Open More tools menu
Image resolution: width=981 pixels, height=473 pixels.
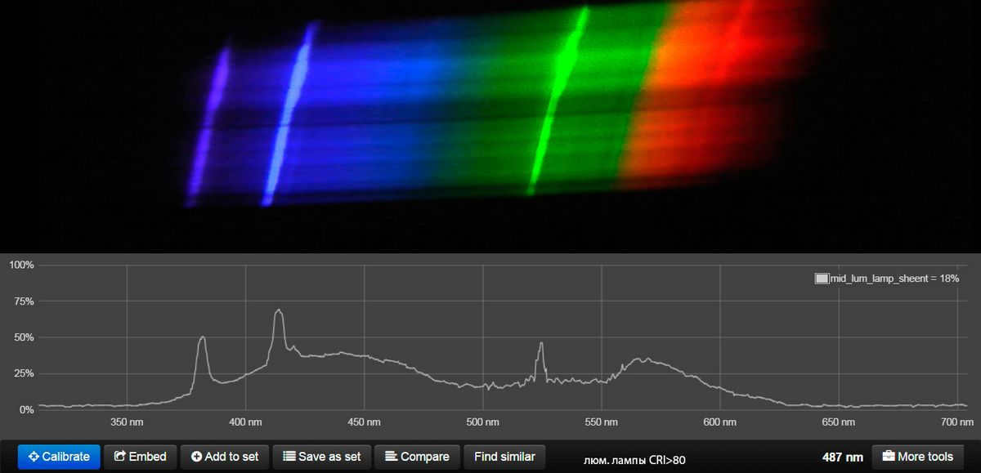coord(918,457)
